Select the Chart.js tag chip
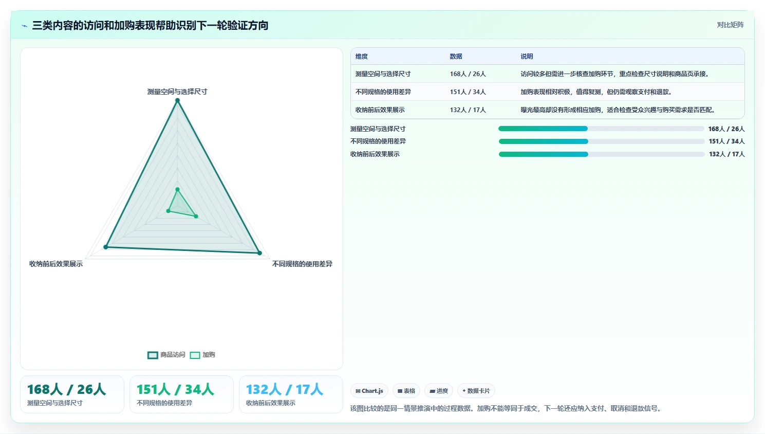Viewport: 765px width, 434px height. (x=369, y=391)
